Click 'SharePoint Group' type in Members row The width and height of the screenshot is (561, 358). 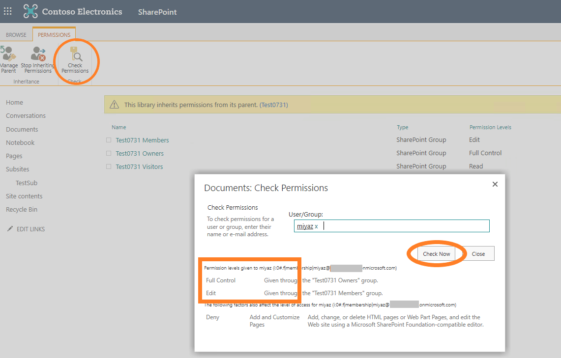pyautogui.click(x=421, y=139)
